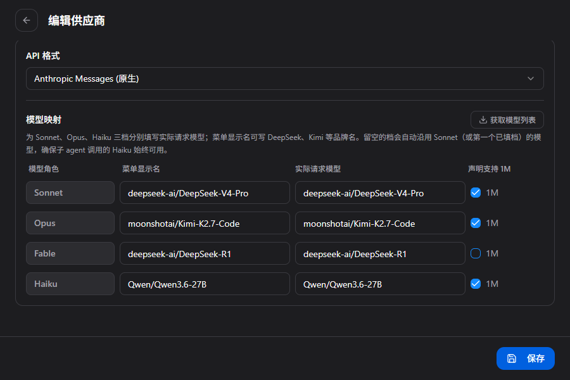This screenshot has width=570, height=380.
Task: Click the Haiku model role box
Action: point(70,284)
